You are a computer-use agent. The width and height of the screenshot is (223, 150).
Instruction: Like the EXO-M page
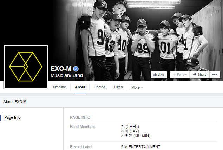(159, 75)
